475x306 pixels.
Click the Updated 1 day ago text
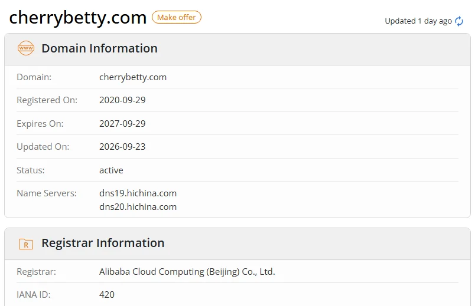(418, 21)
